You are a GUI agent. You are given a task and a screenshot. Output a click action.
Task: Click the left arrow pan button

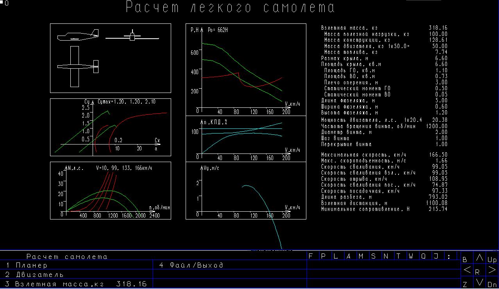[467, 270]
